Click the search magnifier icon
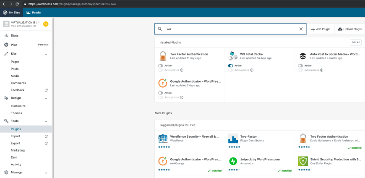The image size is (365, 178). tap(160, 29)
